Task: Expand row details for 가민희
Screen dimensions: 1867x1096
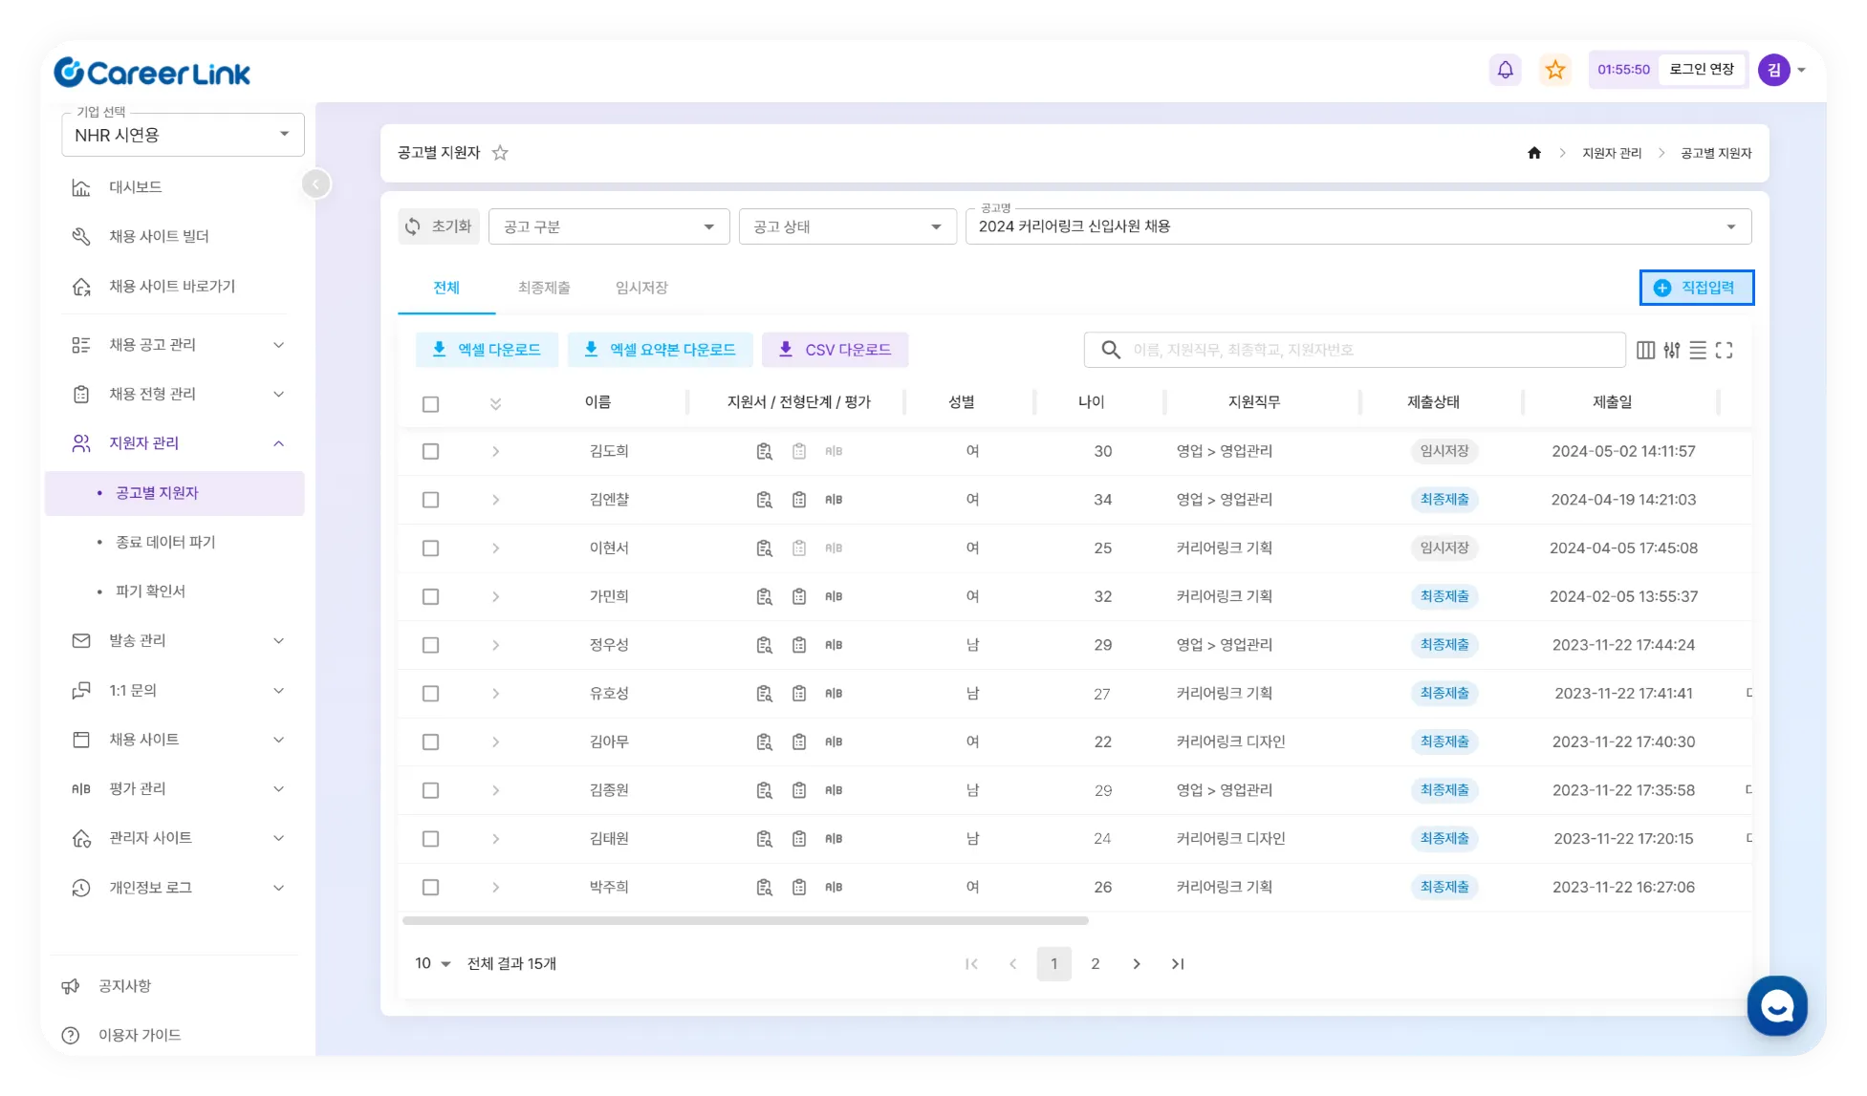Action: (x=495, y=596)
